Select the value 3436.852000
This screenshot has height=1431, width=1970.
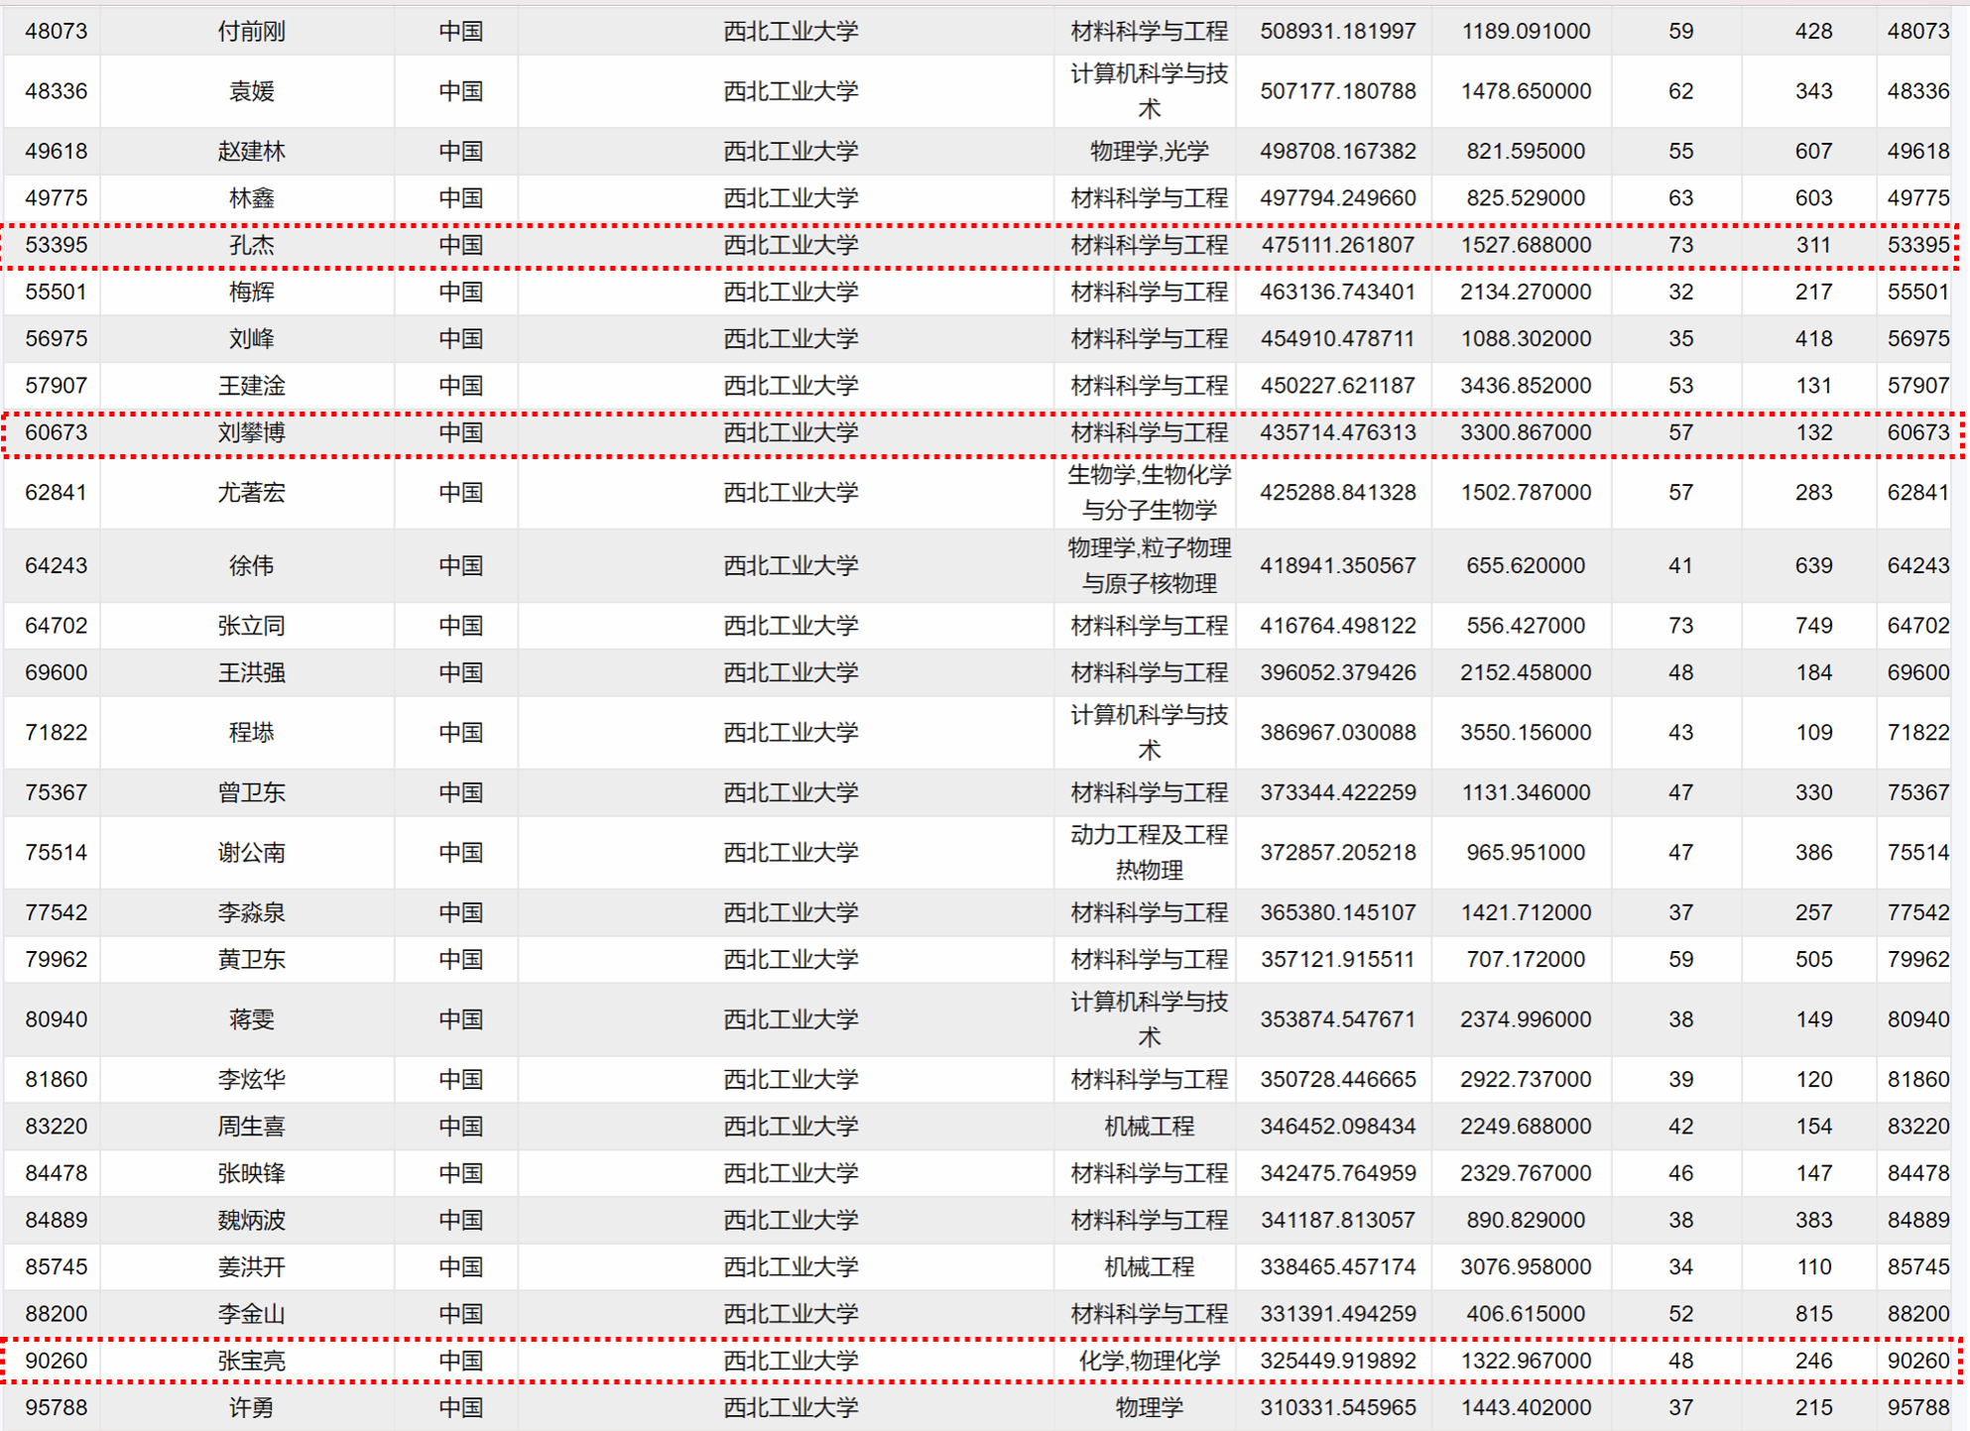point(1526,386)
